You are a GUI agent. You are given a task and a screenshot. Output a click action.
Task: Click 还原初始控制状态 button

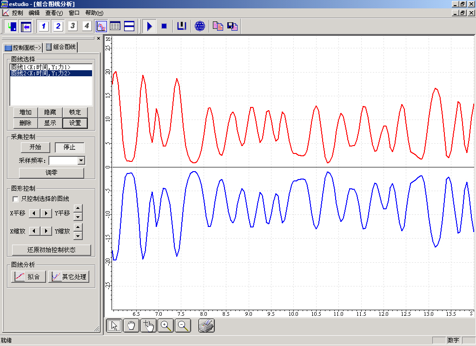pos(52,250)
